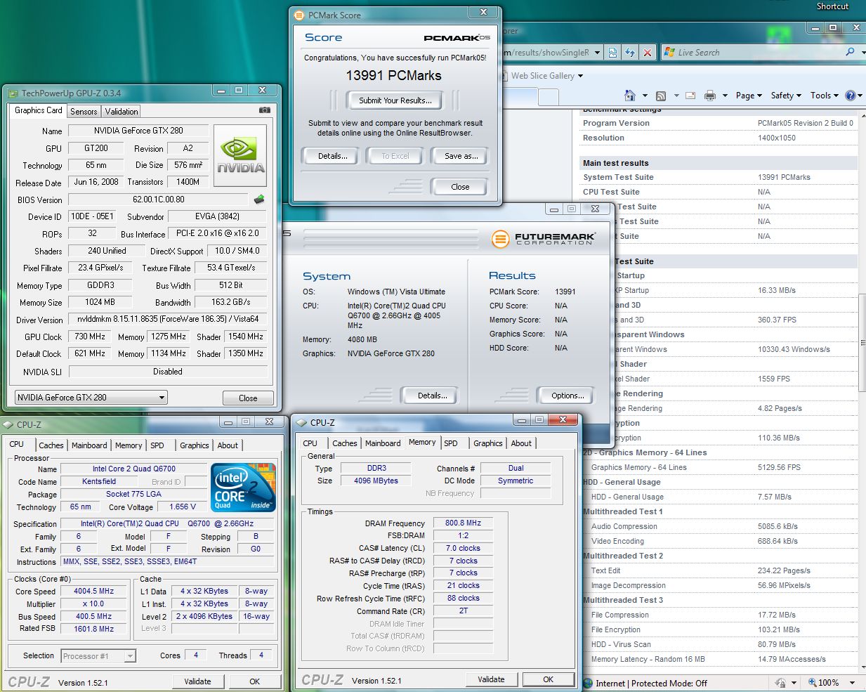Open SPD tab in right CPU-Z window
Screen dimensions: 866x692
click(x=451, y=443)
